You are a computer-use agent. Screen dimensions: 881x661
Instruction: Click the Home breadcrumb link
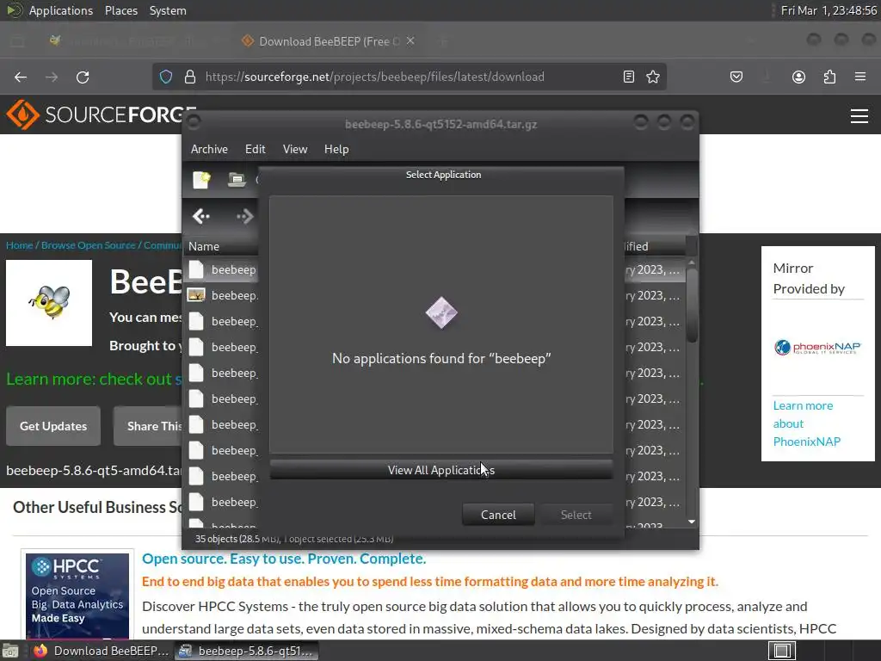(x=20, y=245)
